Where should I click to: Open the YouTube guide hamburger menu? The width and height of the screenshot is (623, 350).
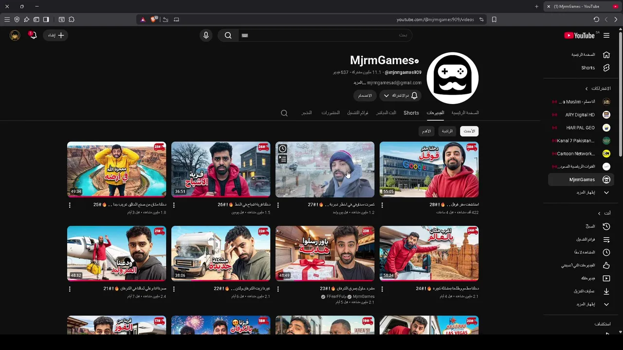coord(606,35)
